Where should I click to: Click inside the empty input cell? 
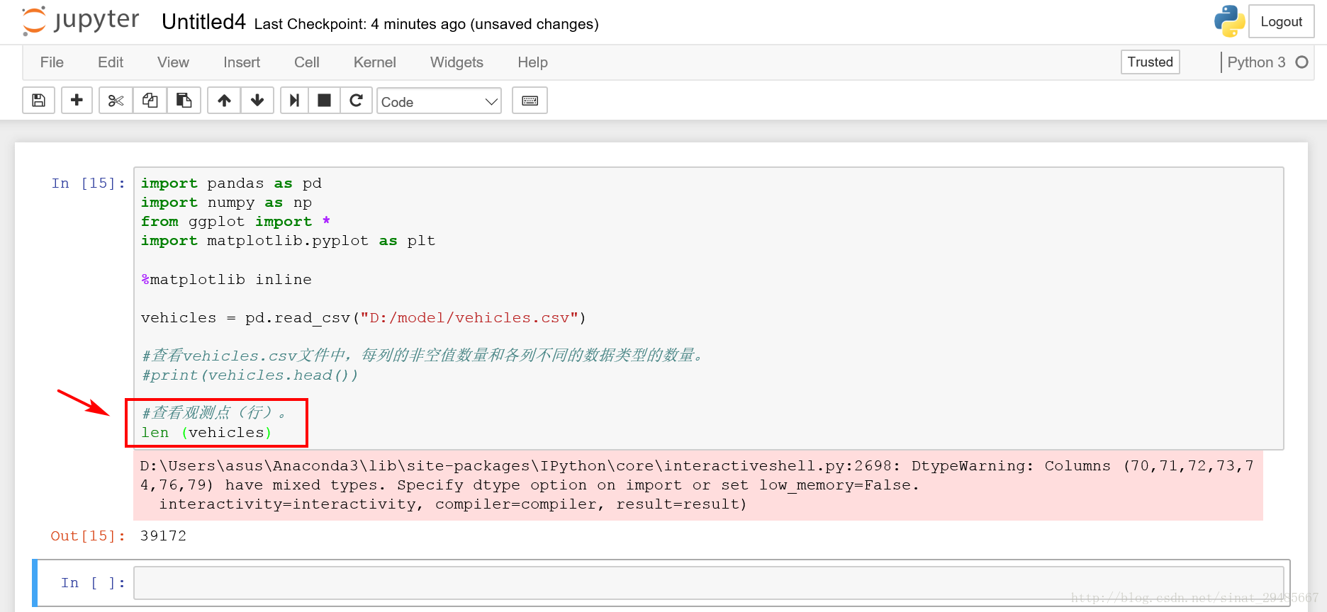pos(709,583)
